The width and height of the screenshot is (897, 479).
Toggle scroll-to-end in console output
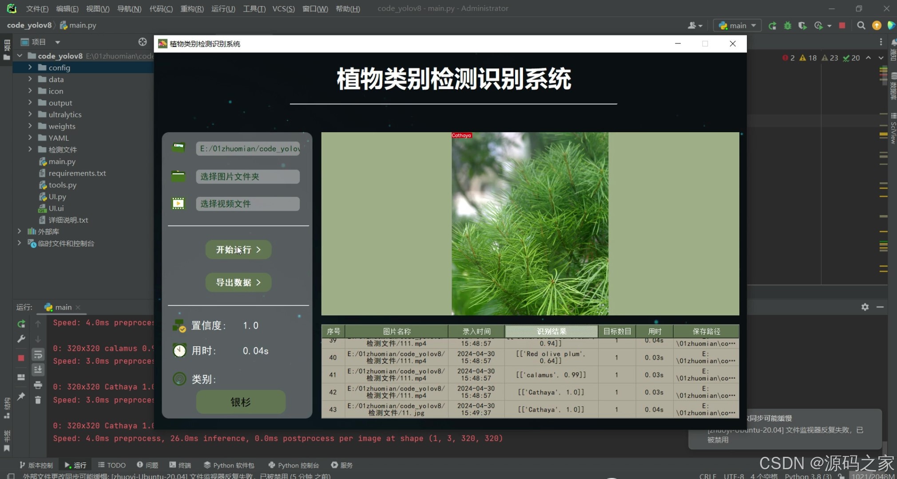38,369
